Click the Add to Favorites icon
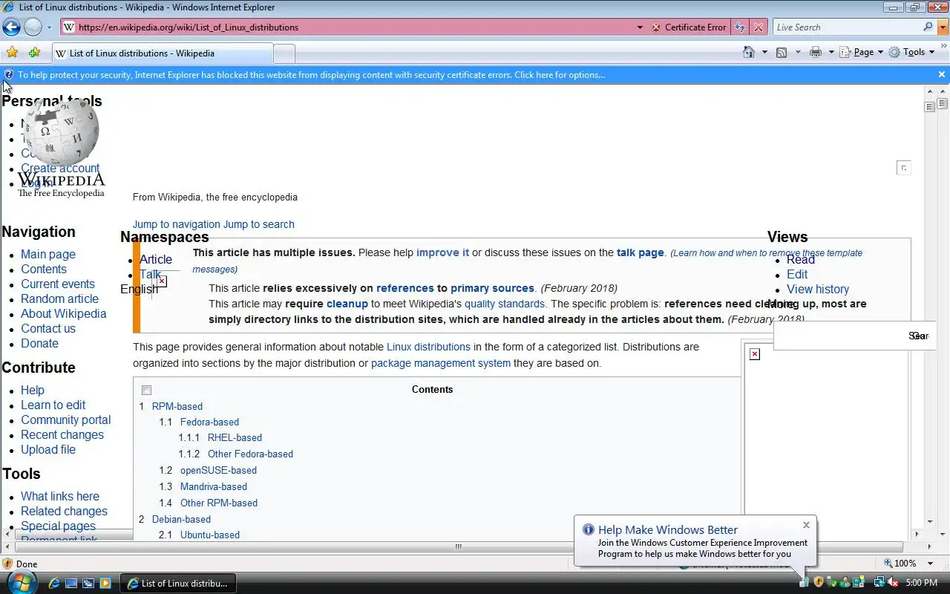950x594 pixels. [x=34, y=53]
